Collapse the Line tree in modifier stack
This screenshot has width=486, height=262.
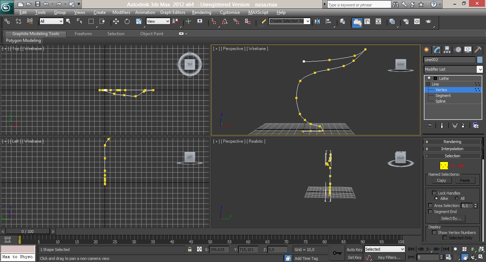(x=428, y=84)
